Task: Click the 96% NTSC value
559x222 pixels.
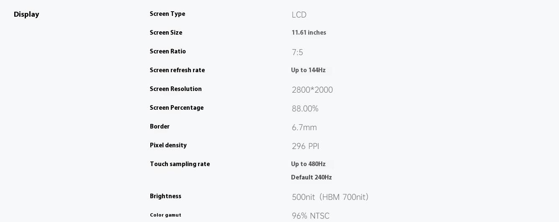Action: point(310,216)
